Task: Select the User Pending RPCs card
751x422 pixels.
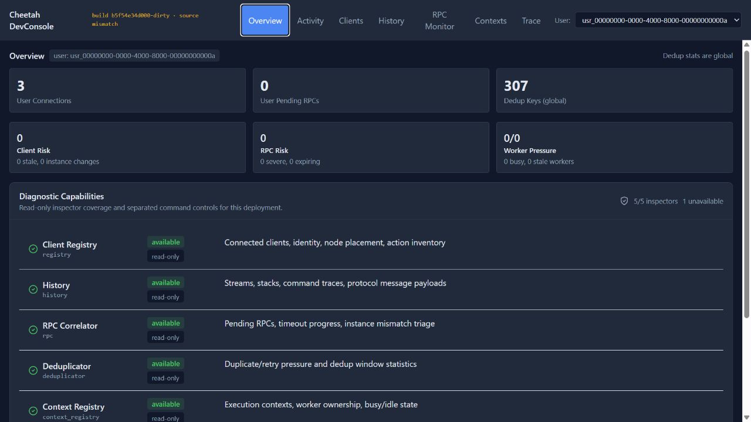Action: coord(371,90)
